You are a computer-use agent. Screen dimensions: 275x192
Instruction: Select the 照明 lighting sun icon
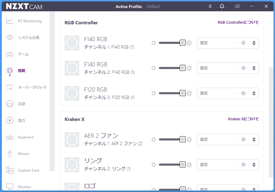tap(10, 71)
